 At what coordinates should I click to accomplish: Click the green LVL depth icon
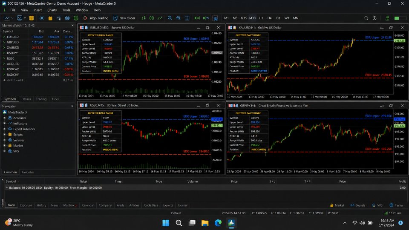[x=387, y=18]
